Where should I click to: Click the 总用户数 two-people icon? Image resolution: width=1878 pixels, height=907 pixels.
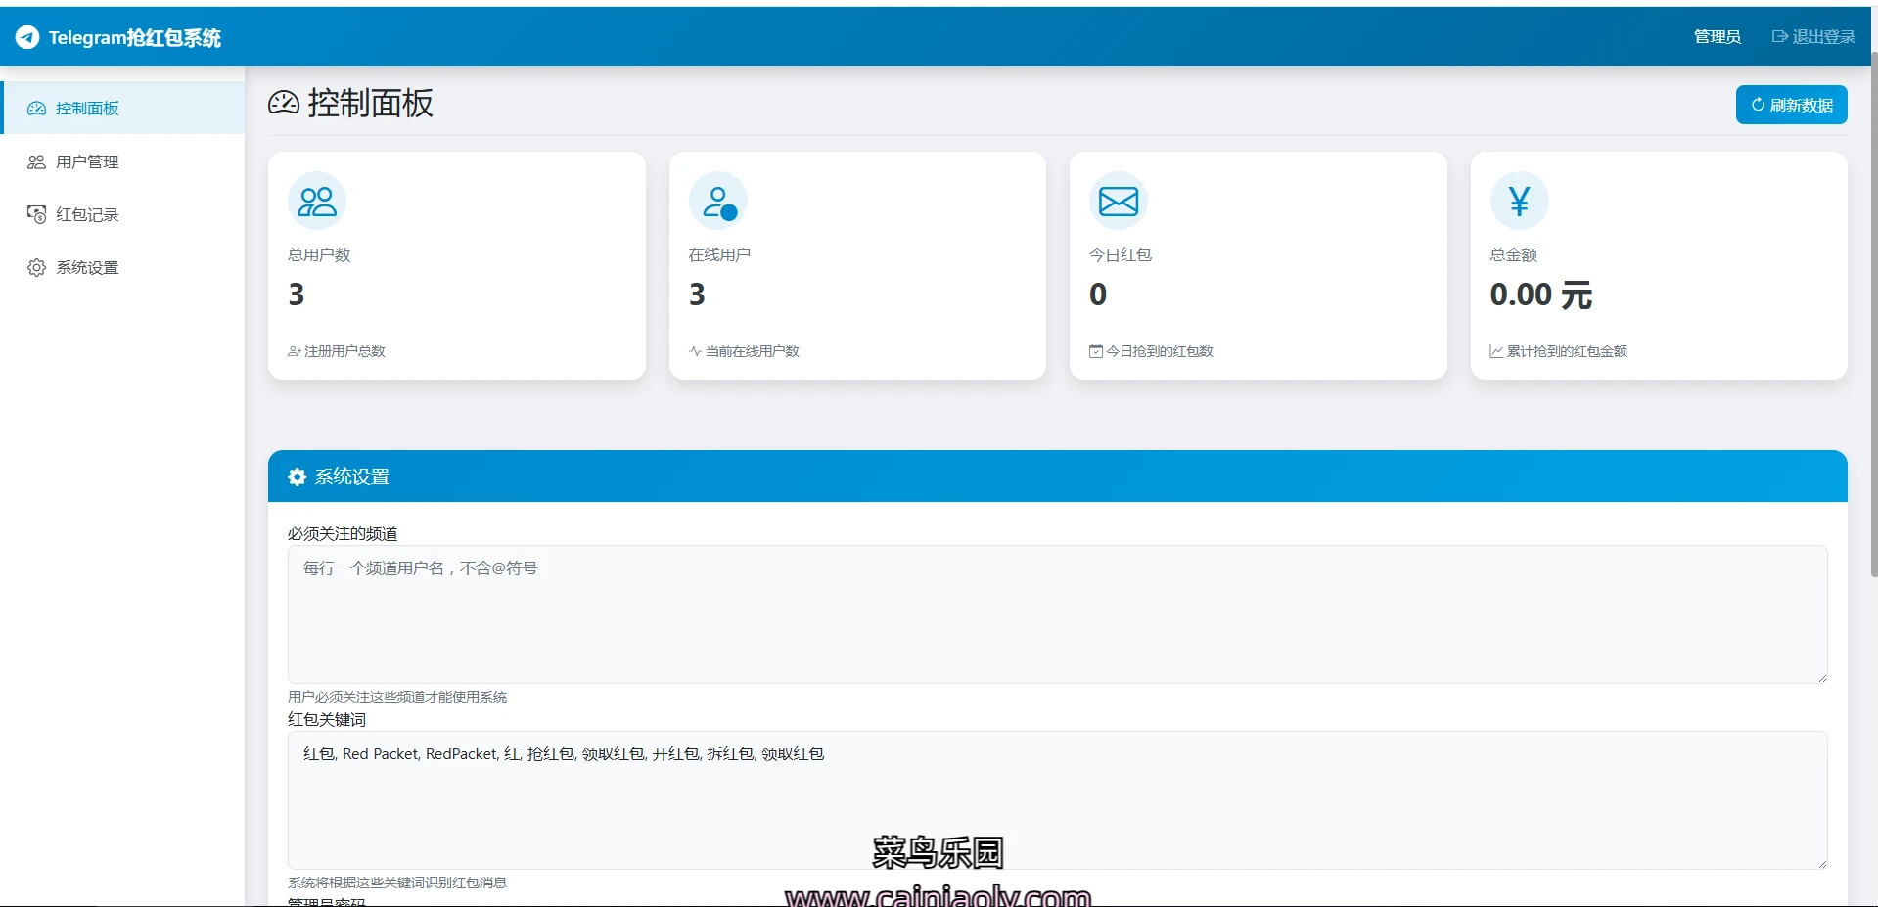[x=317, y=202]
